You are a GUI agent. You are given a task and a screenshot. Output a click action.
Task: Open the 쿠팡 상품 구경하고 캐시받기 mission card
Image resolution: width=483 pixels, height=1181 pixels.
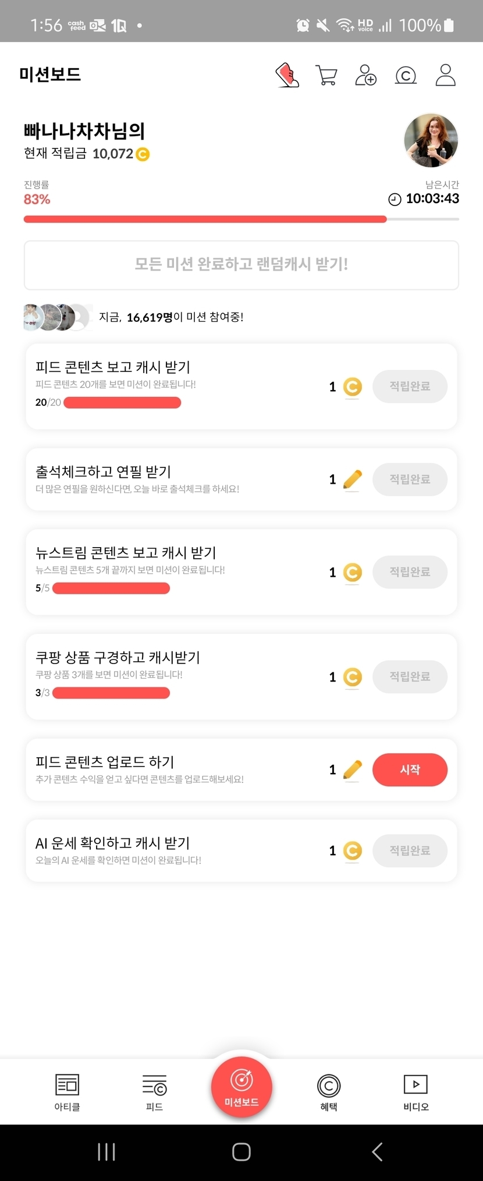[175, 676]
